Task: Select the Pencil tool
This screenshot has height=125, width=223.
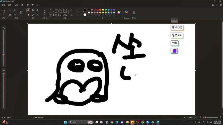Action: [x=28, y=10]
